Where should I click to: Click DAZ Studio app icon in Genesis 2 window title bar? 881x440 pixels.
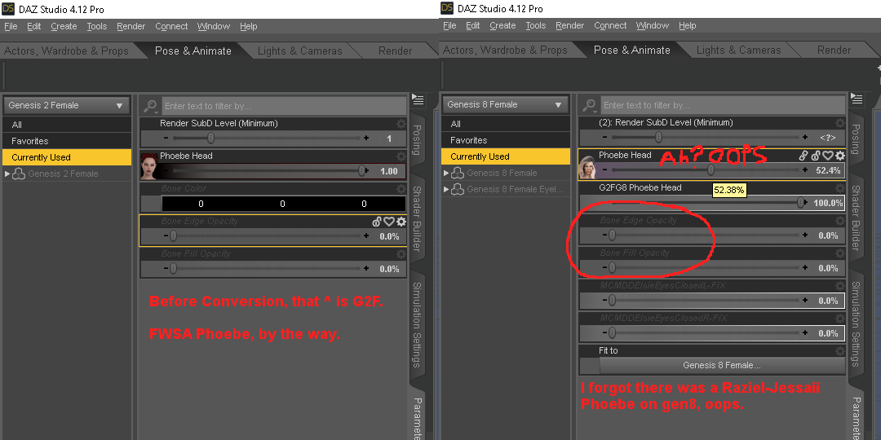[8, 8]
